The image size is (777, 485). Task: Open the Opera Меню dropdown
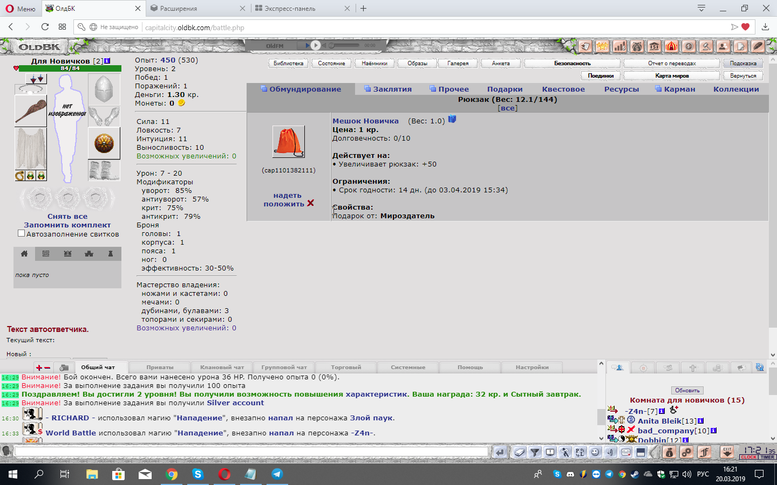(x=21, y=8)
